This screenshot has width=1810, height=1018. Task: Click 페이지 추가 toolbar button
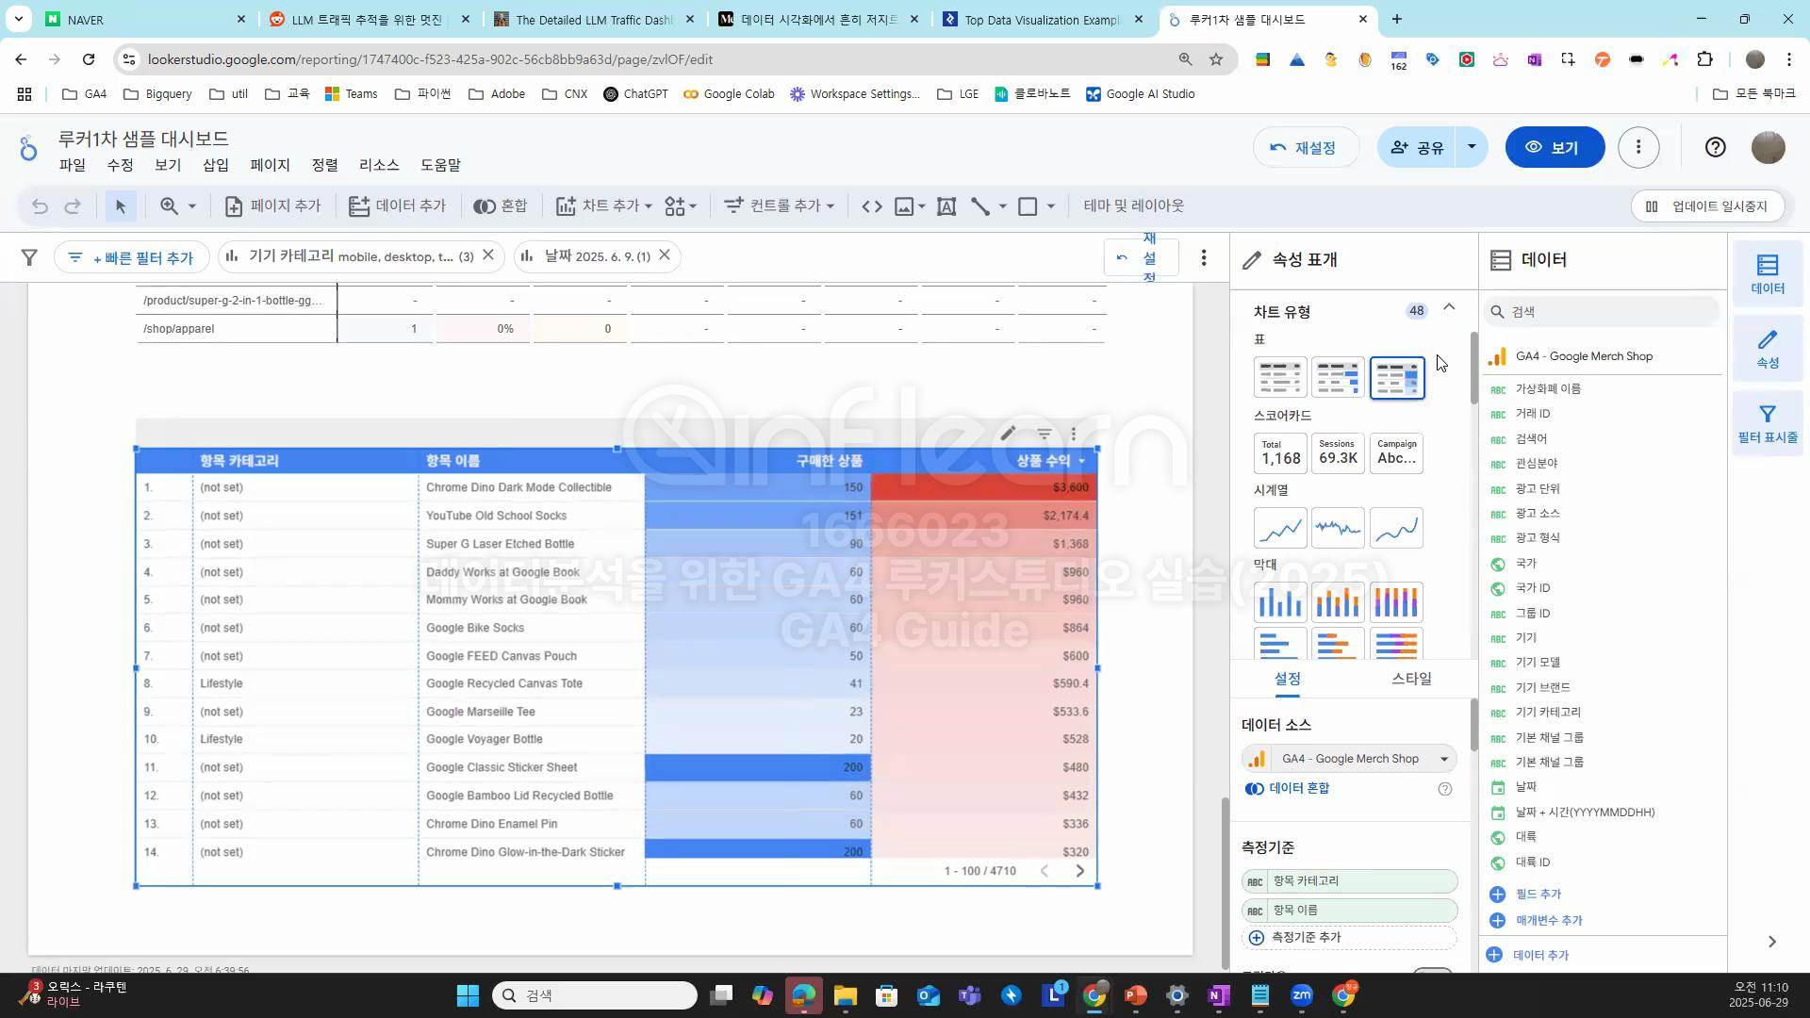(x=273, y=206)
